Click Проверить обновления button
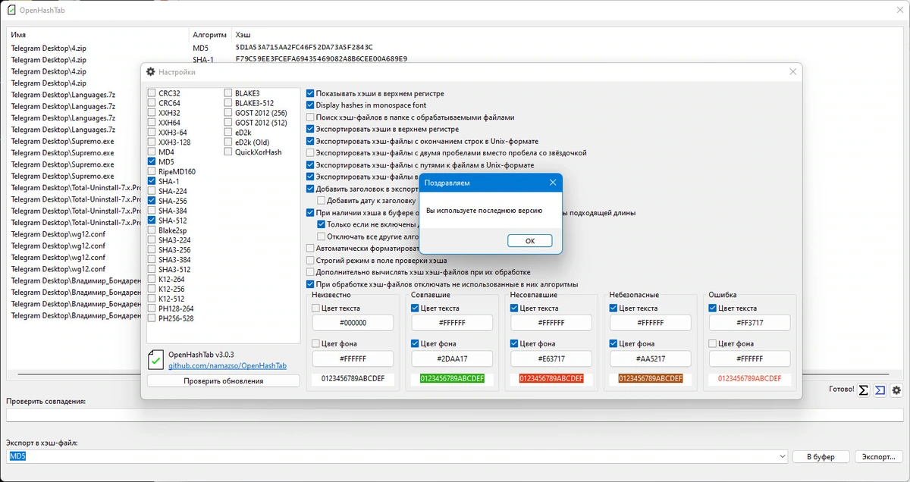Screen dimensions: 910x482 click(223, 381)
